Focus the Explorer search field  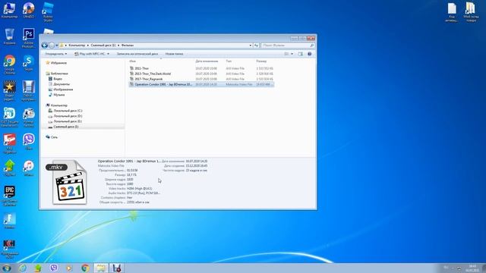point(286,45)
